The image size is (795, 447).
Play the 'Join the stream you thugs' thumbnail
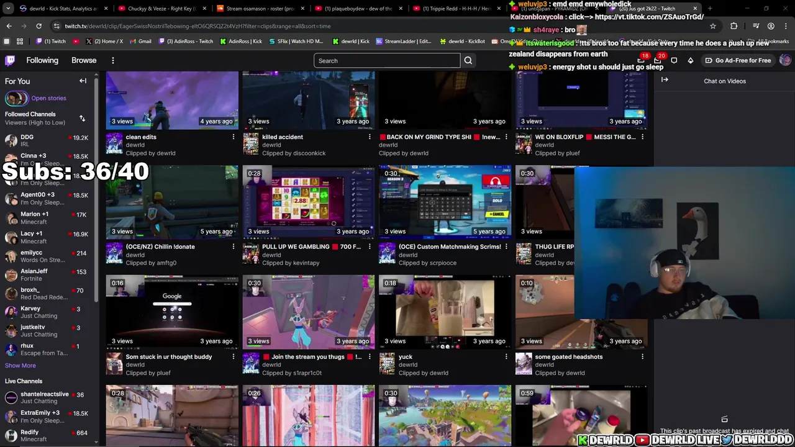(x=309, y=312)
